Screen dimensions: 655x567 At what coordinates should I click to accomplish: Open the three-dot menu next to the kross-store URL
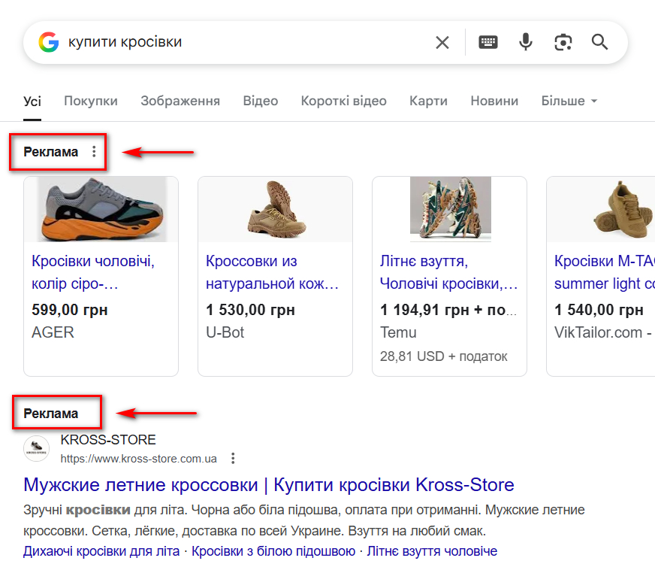pyautogui.click(x=233, y=458)
